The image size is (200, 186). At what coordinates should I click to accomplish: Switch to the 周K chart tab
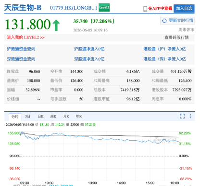tap(53, 116)
